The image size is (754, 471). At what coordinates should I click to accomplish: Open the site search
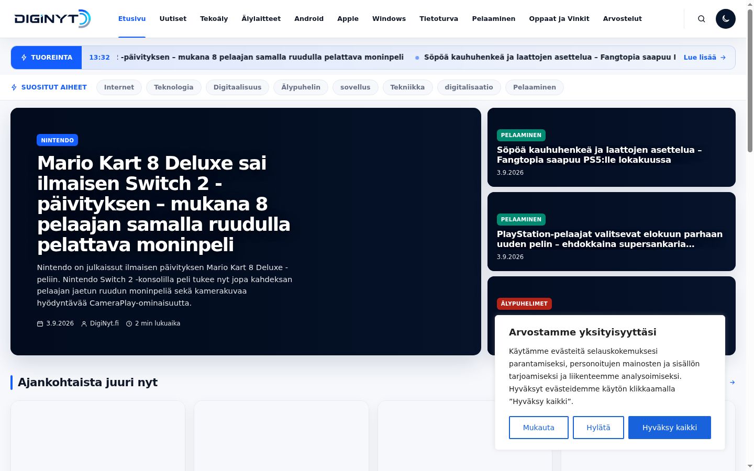702,19
